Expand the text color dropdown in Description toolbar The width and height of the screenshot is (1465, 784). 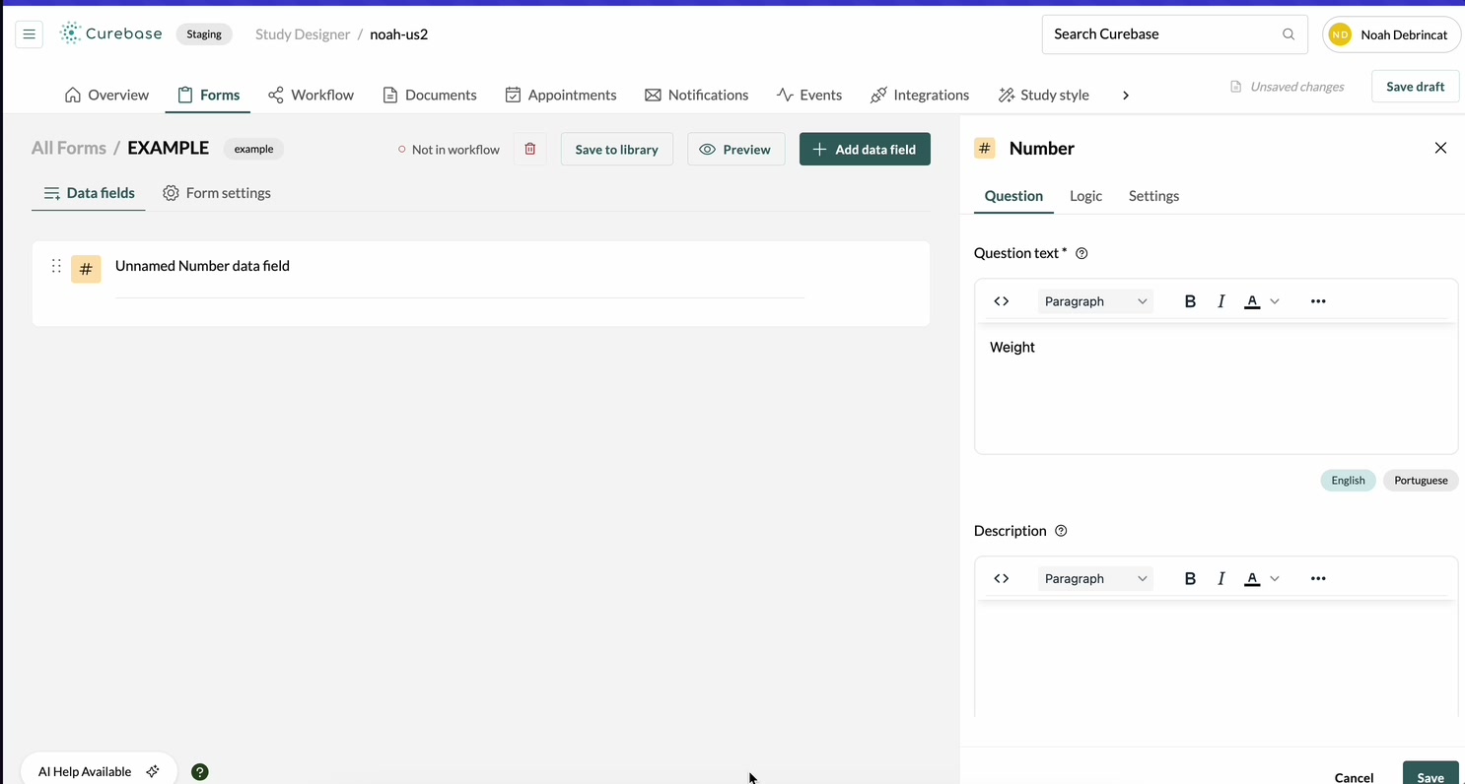pos(1274,578)
